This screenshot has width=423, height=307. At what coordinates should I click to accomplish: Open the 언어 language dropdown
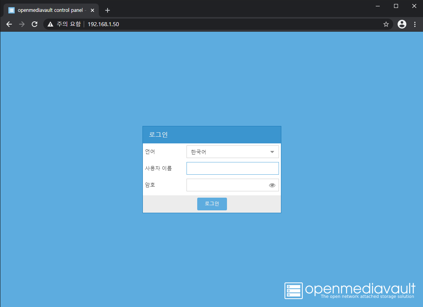[x=233, y=152]
